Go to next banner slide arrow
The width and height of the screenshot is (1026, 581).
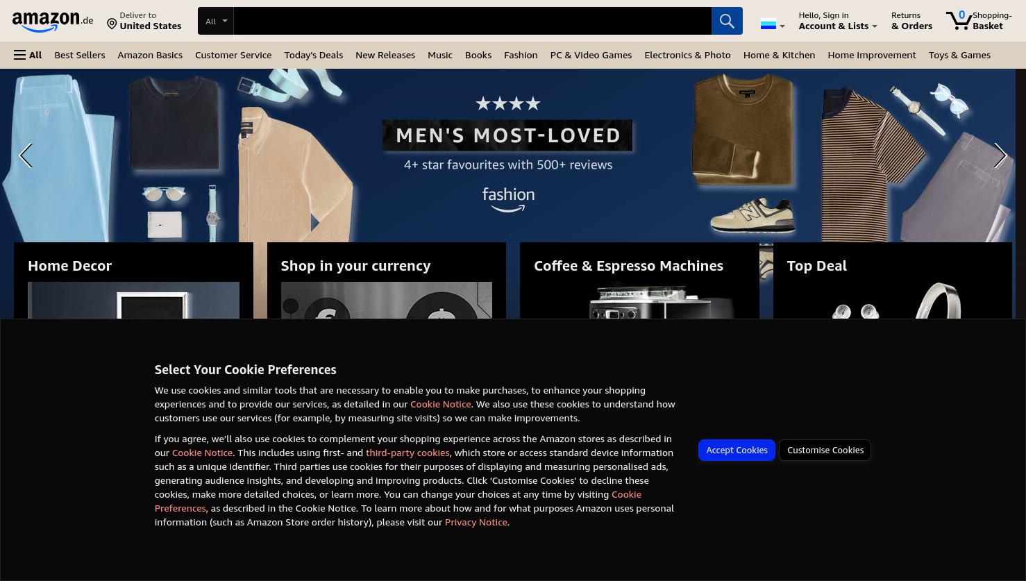1000,155
